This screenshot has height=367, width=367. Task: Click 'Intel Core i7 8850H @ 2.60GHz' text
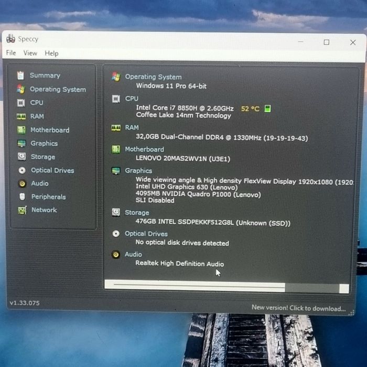(185, 108)
